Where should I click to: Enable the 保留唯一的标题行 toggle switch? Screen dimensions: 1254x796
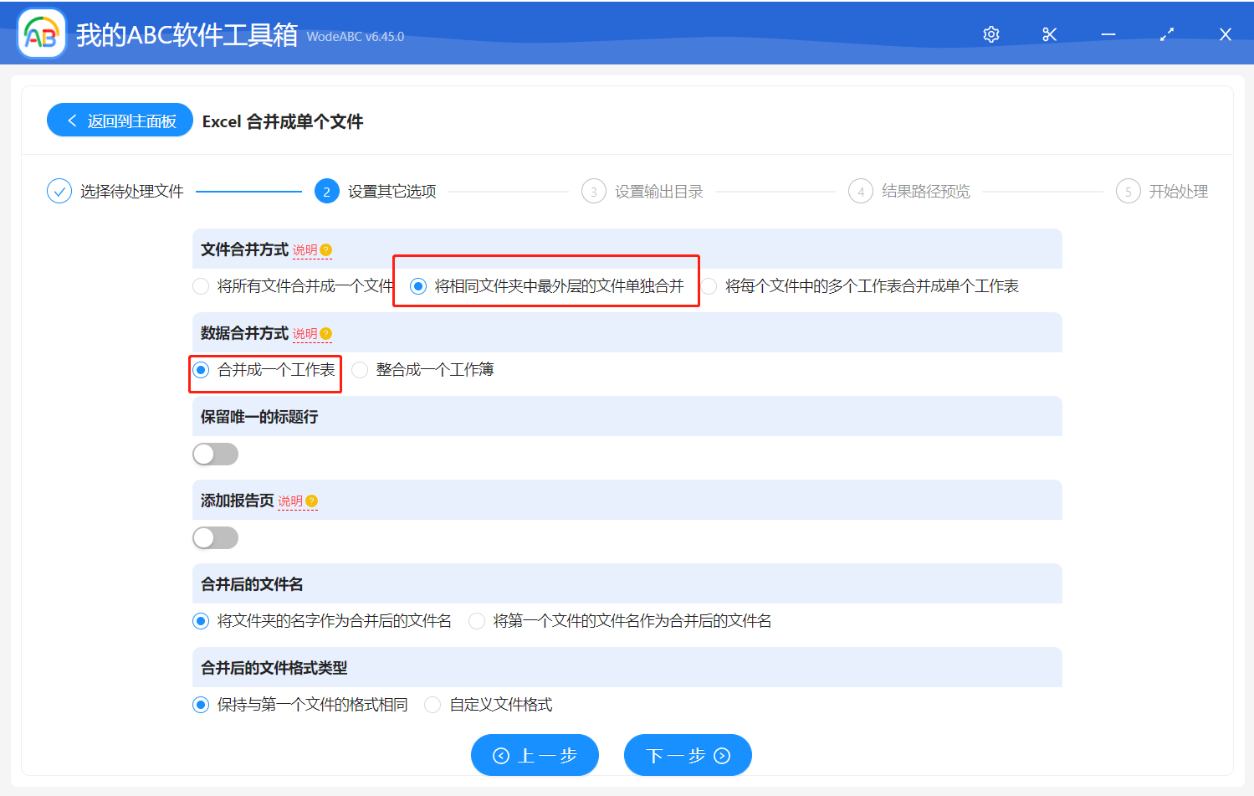tap(215, 454)
